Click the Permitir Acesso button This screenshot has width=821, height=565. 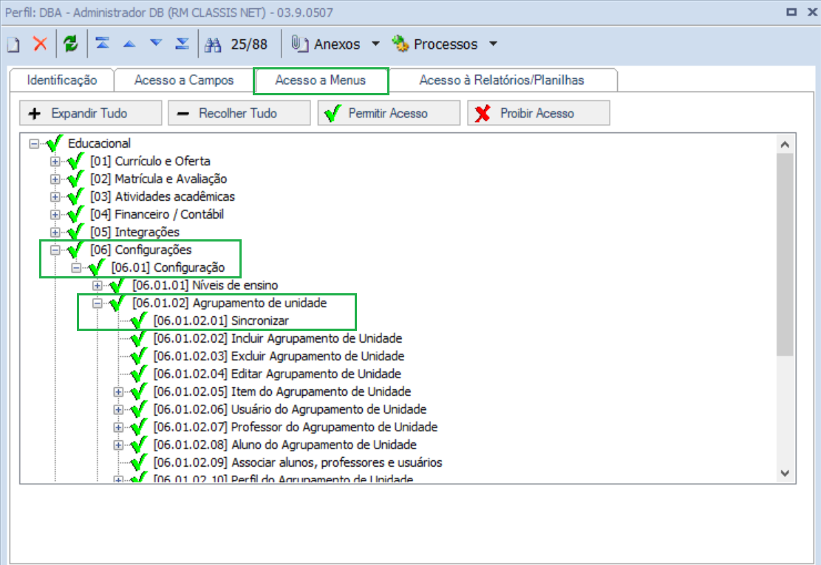click(389, 113)
